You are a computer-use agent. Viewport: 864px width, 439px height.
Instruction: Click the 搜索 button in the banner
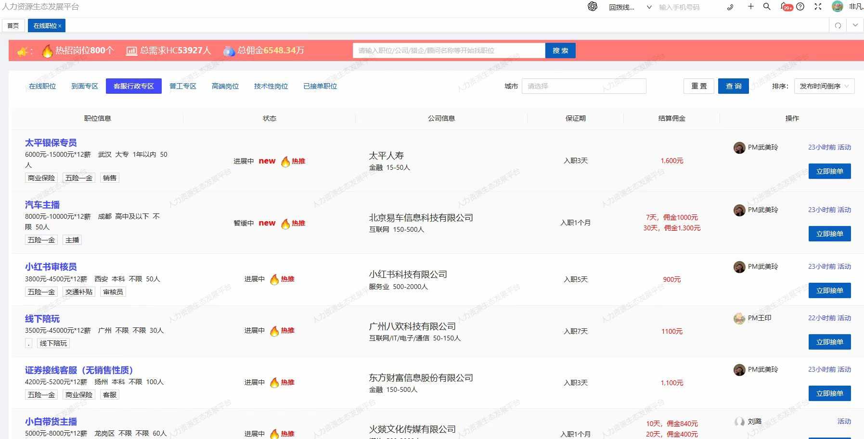tap(560, 50)
